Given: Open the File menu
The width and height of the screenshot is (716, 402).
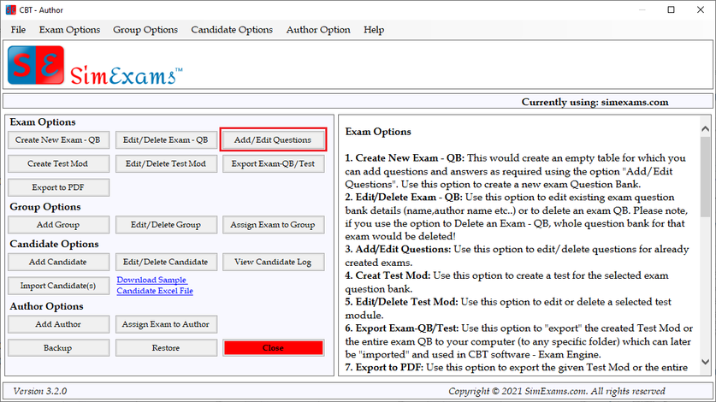Looking at the screenshot, I should (x=18, y=30).
